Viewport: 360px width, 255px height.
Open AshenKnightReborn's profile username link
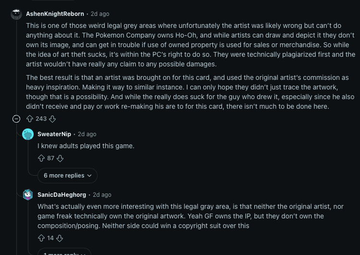(55, 14)
